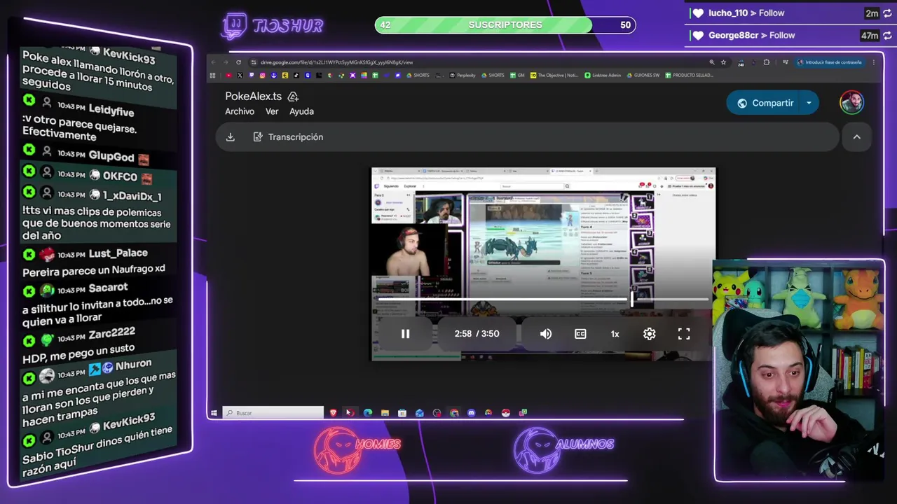This screenshot has height=504, width=897.
Task: Open Microsoft Edge from the taskbar
Action: [367, 413]
